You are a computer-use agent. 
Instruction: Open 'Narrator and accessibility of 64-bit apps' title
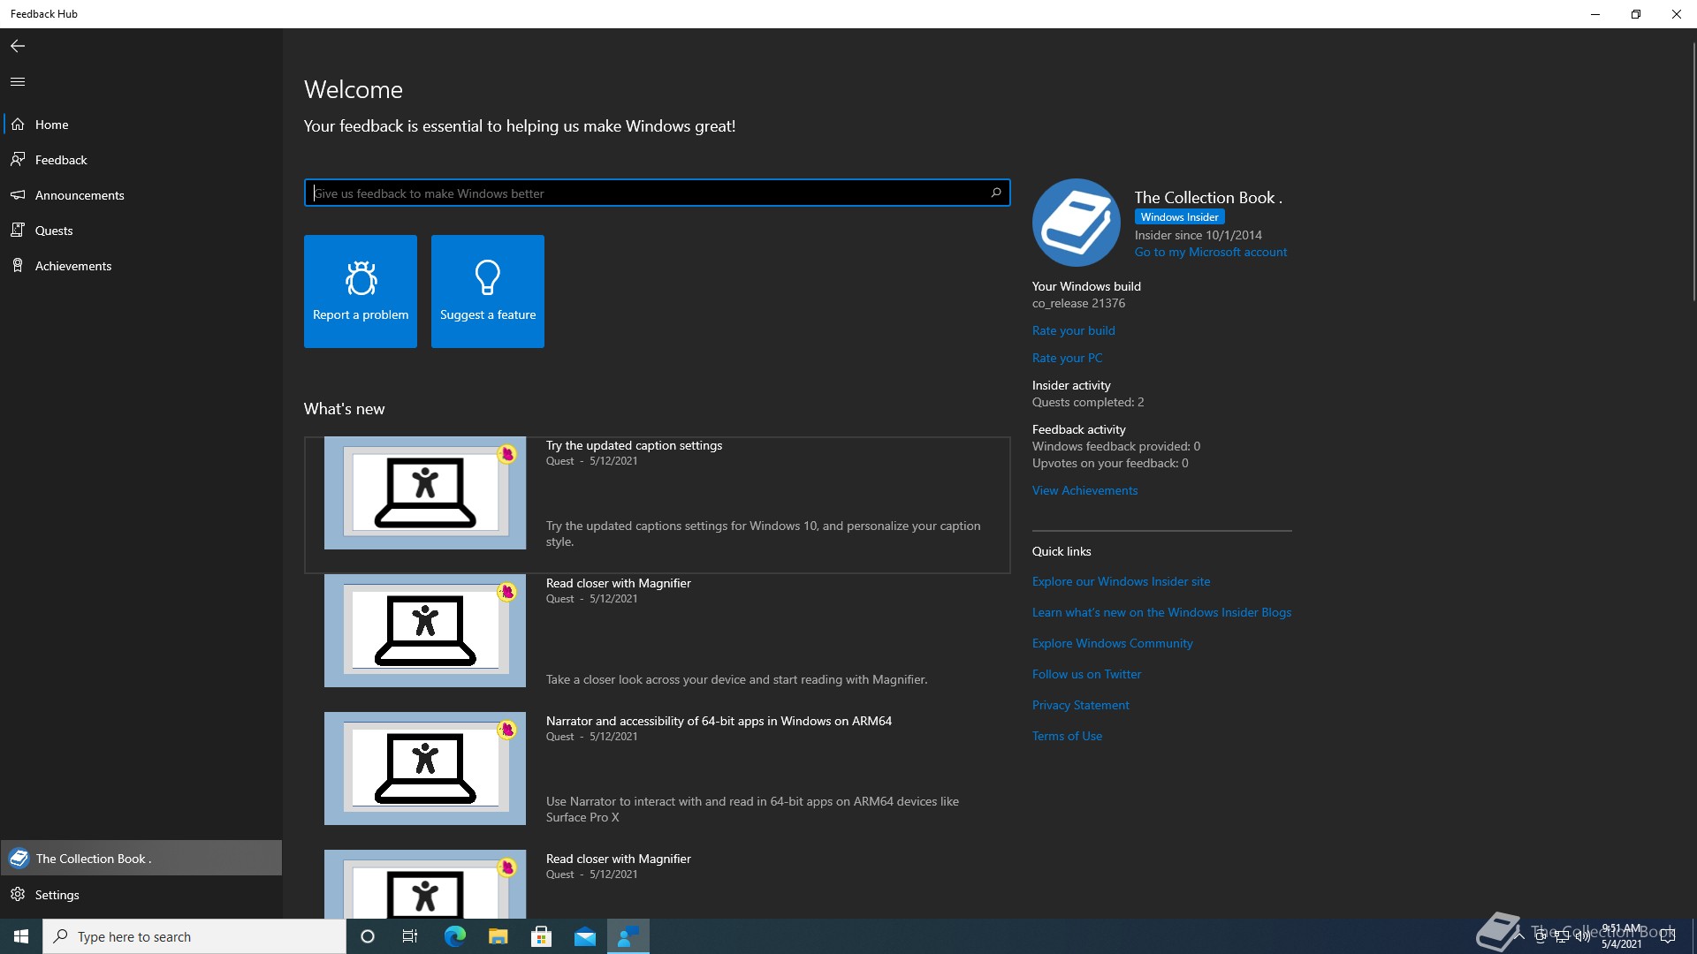[719, 721]
